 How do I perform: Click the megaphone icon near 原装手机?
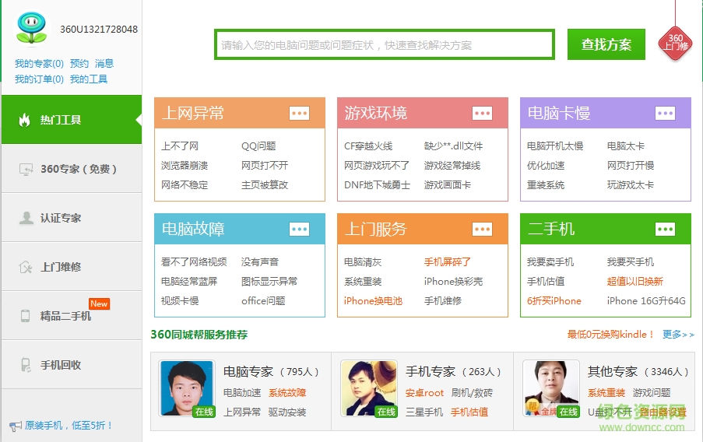click(16, 426)
